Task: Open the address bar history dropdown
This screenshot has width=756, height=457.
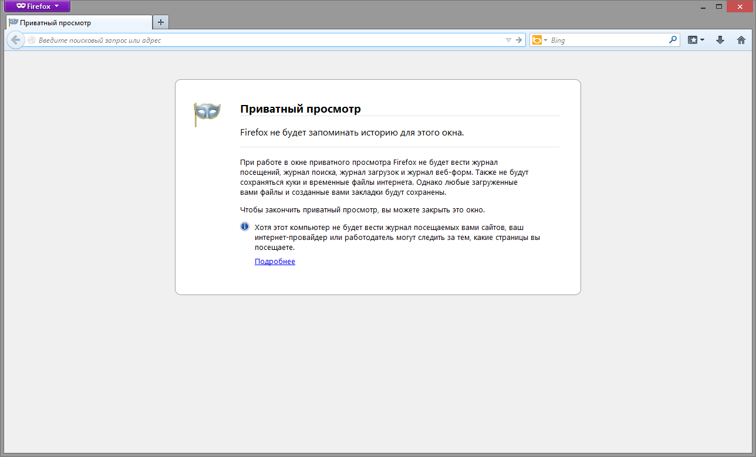Action: pos(508,40)
